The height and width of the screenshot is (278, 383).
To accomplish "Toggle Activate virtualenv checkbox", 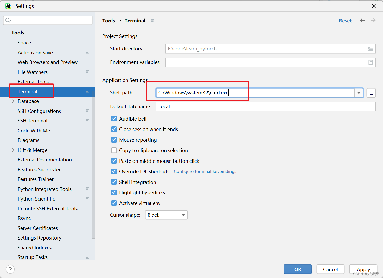I will (x=114, y=203).
